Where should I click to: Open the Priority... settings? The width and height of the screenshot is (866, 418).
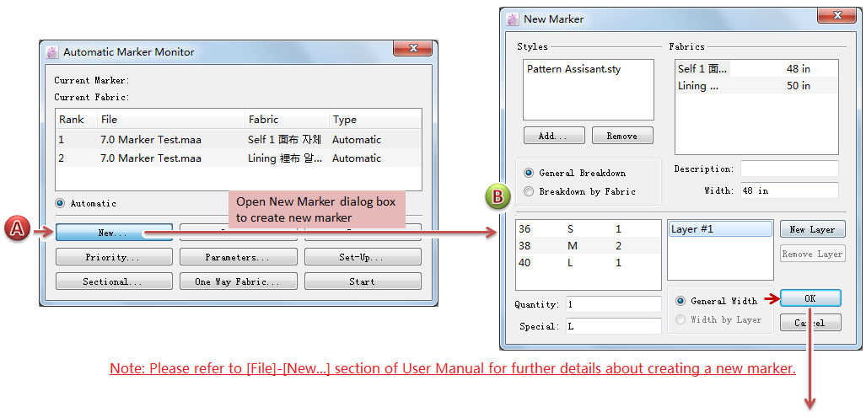pos(114,257)
